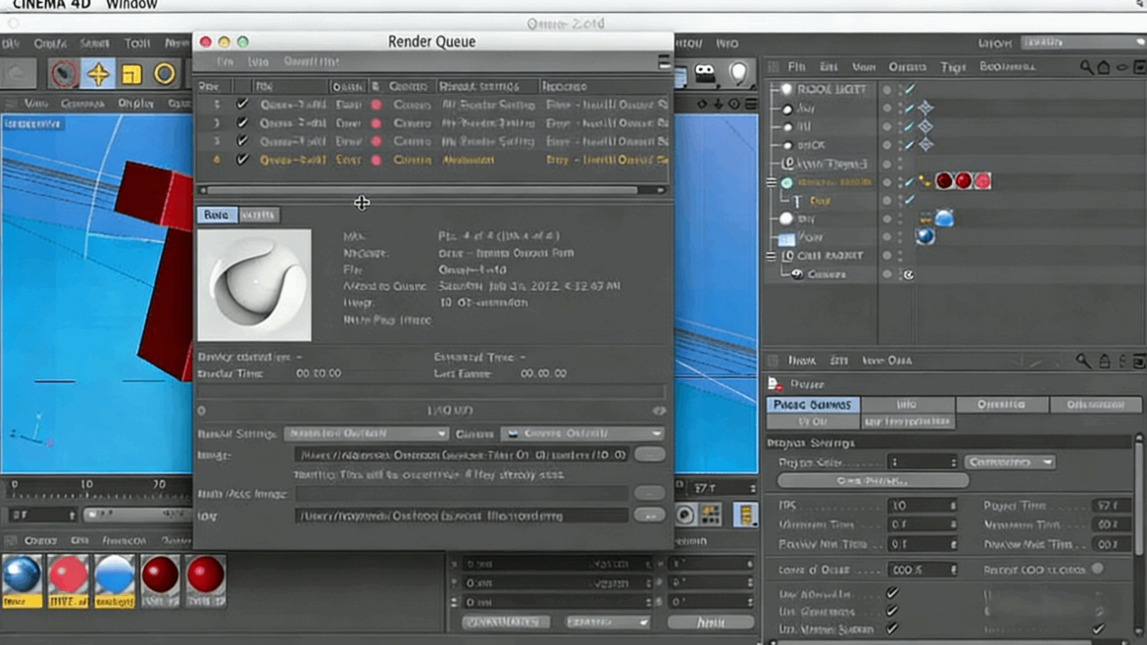Click the dark red material tag in Object Manager
1147x645 pixels.
click(944, 181)
